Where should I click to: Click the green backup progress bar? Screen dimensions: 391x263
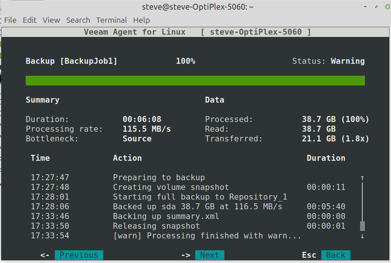pyautogui.click(x=195, y=81)
